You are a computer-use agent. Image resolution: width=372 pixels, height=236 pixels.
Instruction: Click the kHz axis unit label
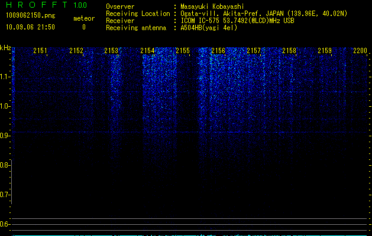pyautogui.click(x=5, y=48)
